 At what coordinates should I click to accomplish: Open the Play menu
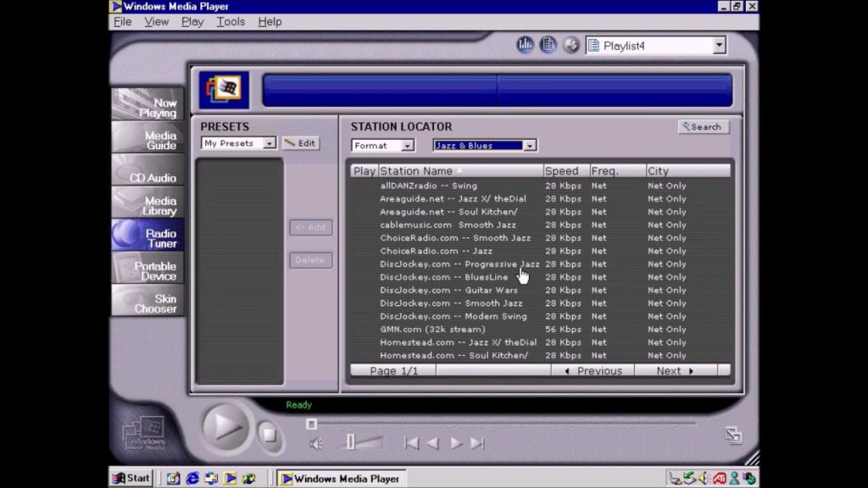click(192, 21)
